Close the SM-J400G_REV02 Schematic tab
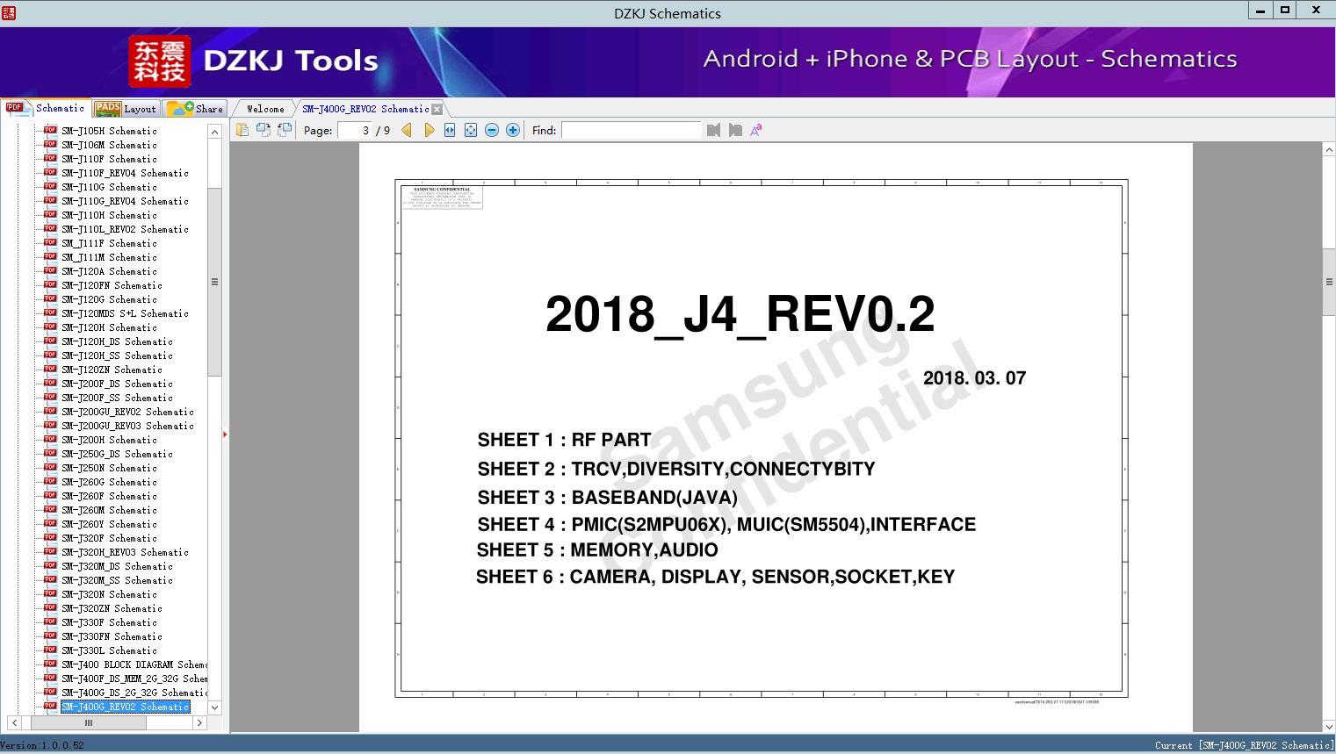This screenshot has height=754, width=1336. point(437,109)
